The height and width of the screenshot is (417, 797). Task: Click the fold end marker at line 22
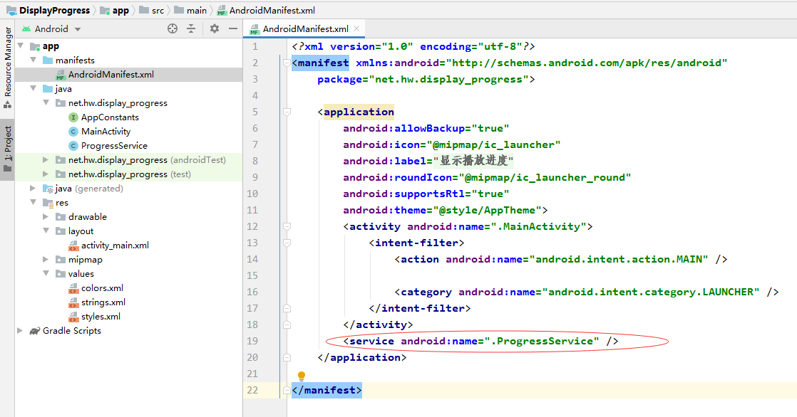(x=287, y=390)
